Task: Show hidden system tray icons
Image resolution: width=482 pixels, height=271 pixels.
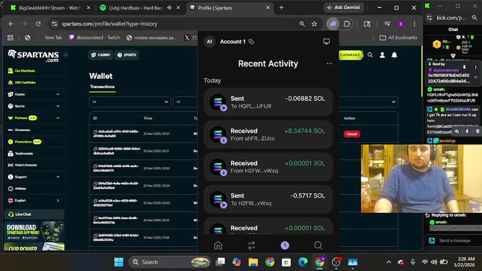Action: [389, 262]
